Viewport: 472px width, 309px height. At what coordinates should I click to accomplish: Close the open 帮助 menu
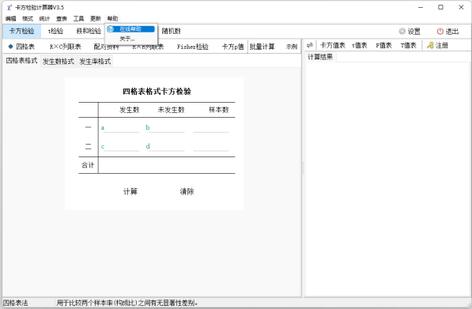pos(112,19)
